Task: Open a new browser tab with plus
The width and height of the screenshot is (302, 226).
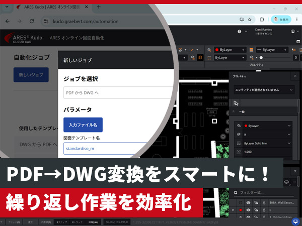Action: tap(99, 7)
